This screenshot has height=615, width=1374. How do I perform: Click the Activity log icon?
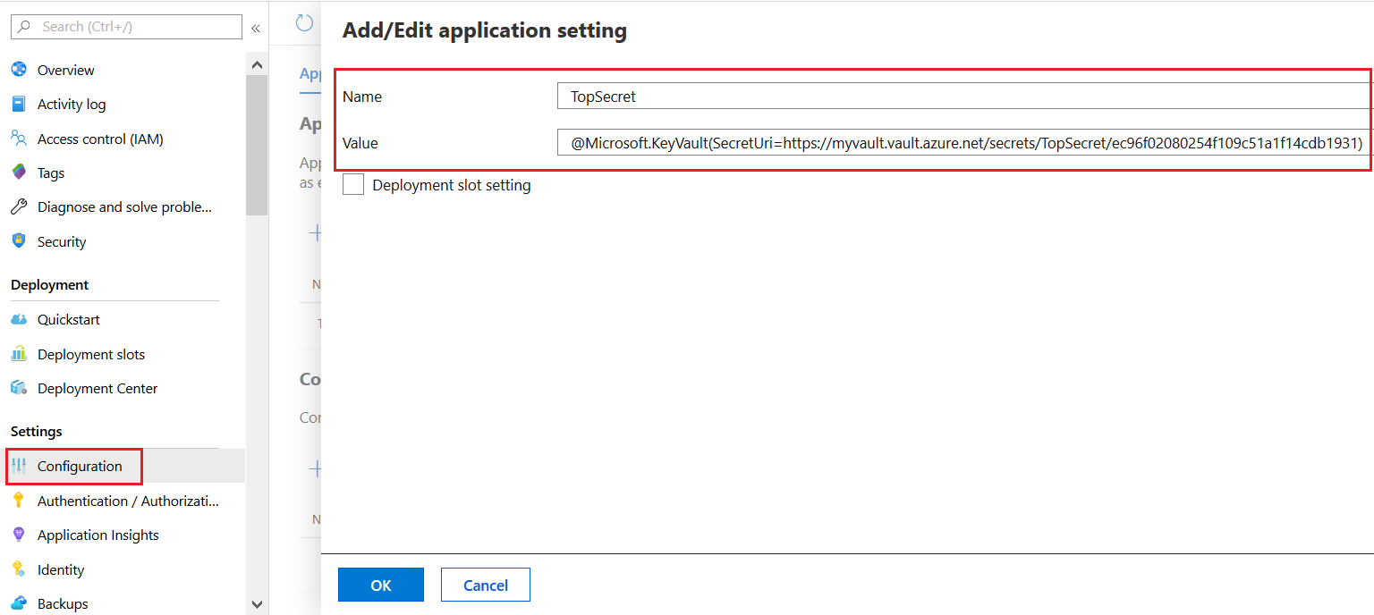(x=19, y=104)
